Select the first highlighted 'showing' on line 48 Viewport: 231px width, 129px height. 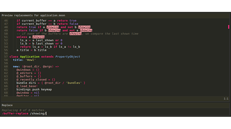coord(53,27)
